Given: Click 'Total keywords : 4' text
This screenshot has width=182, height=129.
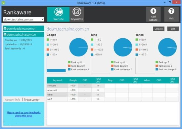Looking at the screenshot, I should point(15,48).
